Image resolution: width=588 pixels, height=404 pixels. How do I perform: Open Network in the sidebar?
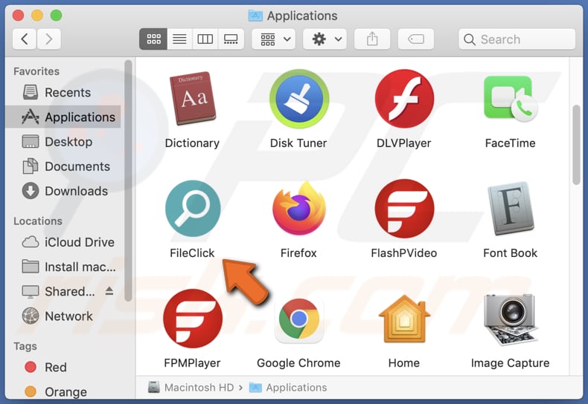coord(63,316)
